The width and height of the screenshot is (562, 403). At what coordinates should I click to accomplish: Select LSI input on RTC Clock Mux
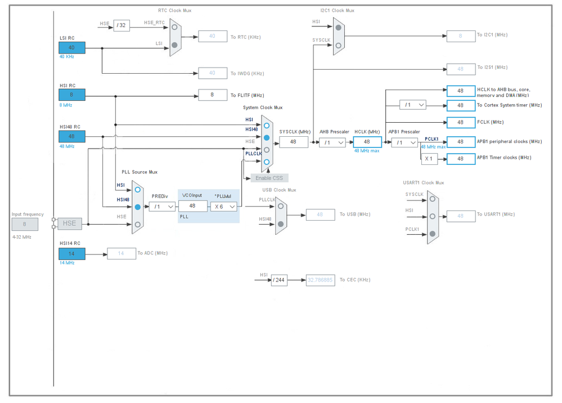pos(174,45)
